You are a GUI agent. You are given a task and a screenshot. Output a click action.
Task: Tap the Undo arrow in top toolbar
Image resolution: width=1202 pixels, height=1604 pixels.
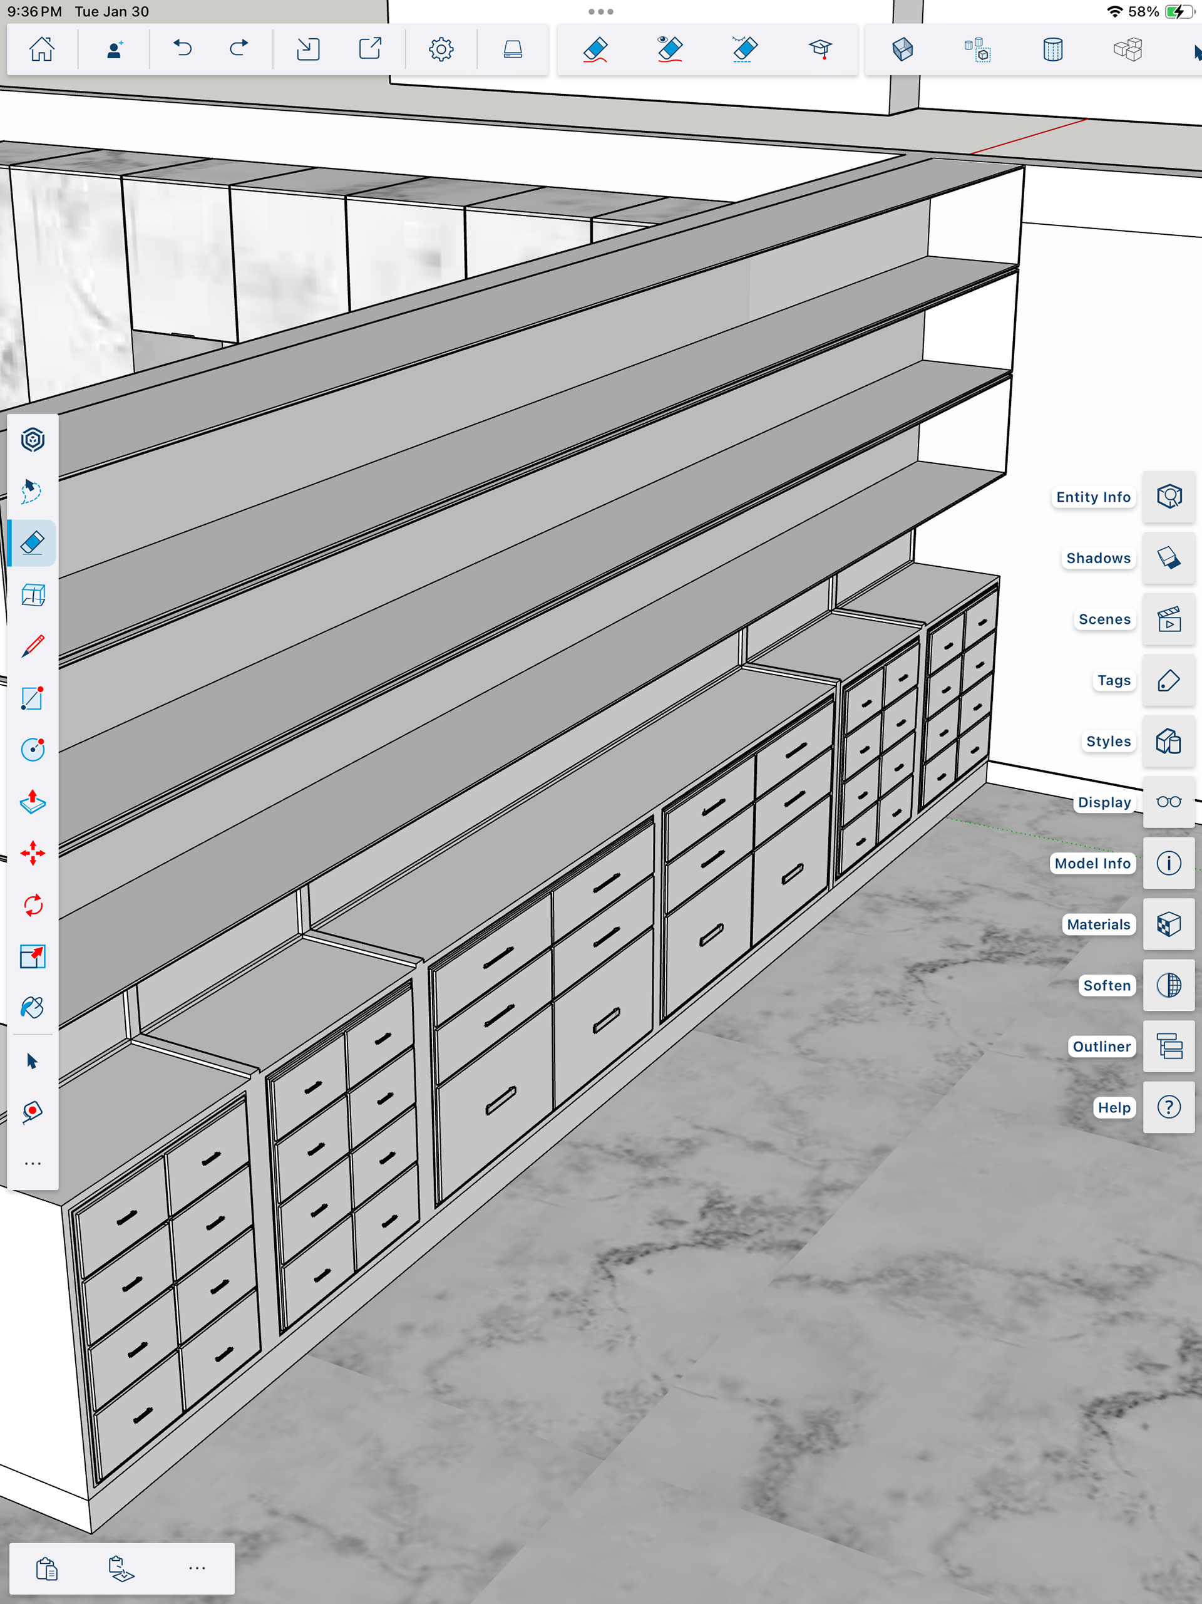[183, 49]
